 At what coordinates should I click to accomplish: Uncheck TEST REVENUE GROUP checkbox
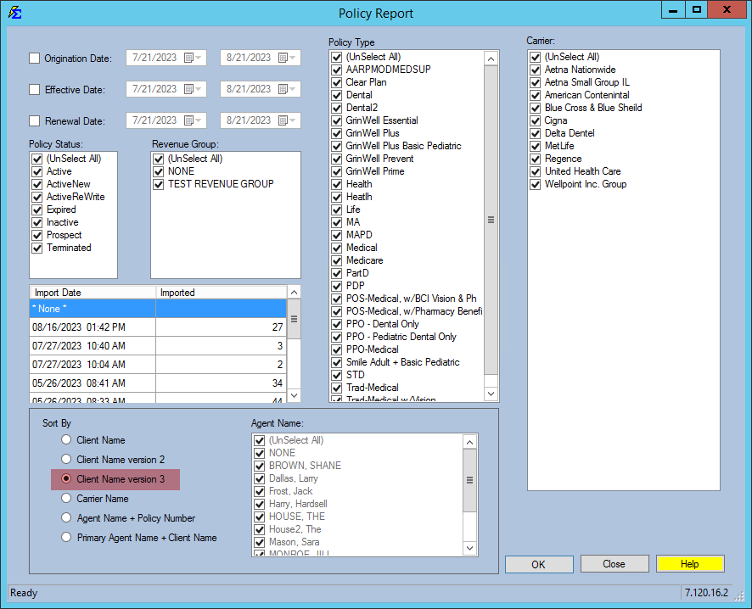(x=158, y=184)
